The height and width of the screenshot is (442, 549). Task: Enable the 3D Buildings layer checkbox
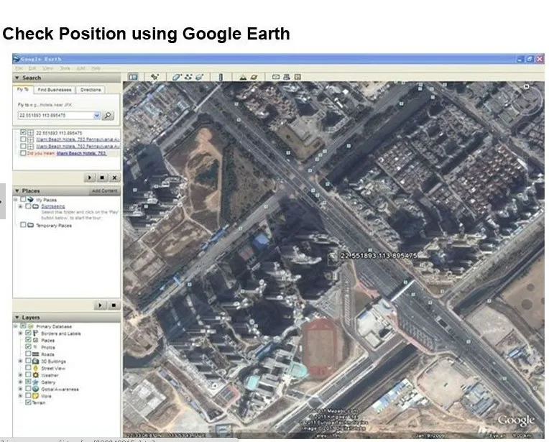click(x=28, y=361)
